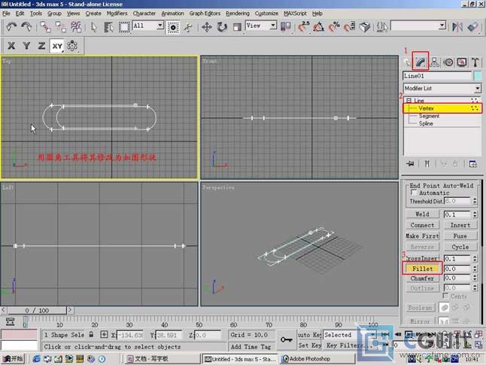The width and height of the screenshot is (486, 365).
Task: Select the Rotate tool
Action: coord(222,27)
